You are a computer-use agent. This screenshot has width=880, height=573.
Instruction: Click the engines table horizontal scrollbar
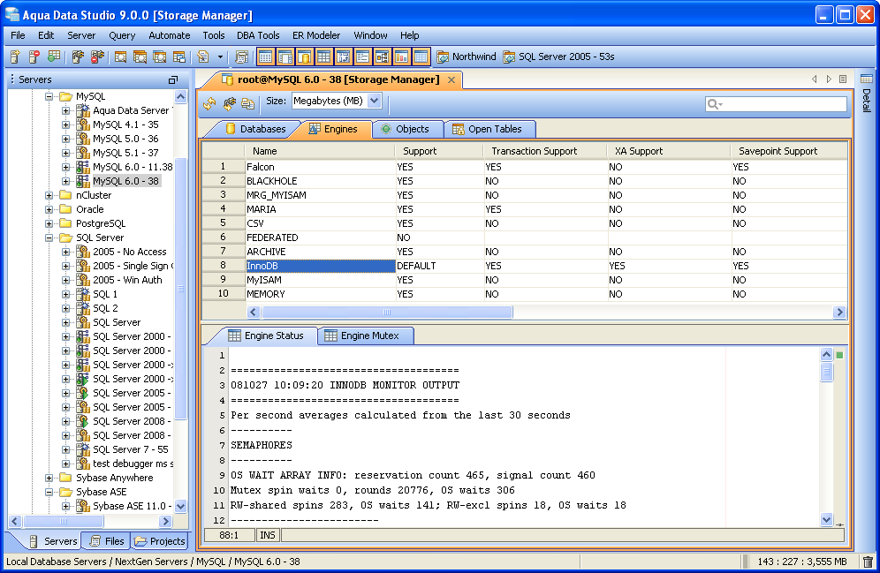click(x=387, y=313)
